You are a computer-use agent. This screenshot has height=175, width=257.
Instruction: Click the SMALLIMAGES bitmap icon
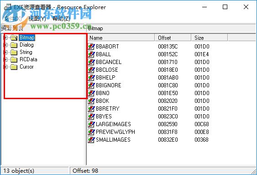coord(91,139)
